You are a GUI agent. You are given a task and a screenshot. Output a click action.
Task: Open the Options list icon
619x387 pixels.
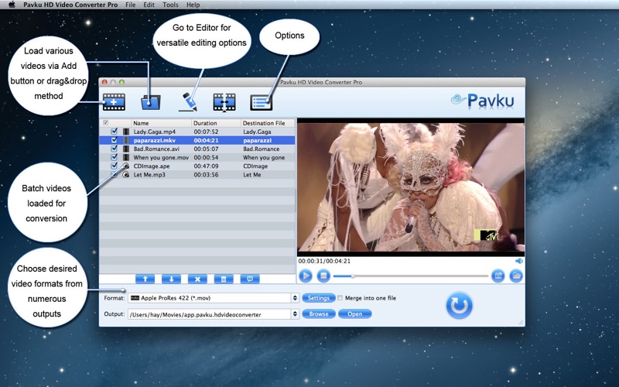tap(261, 102)
